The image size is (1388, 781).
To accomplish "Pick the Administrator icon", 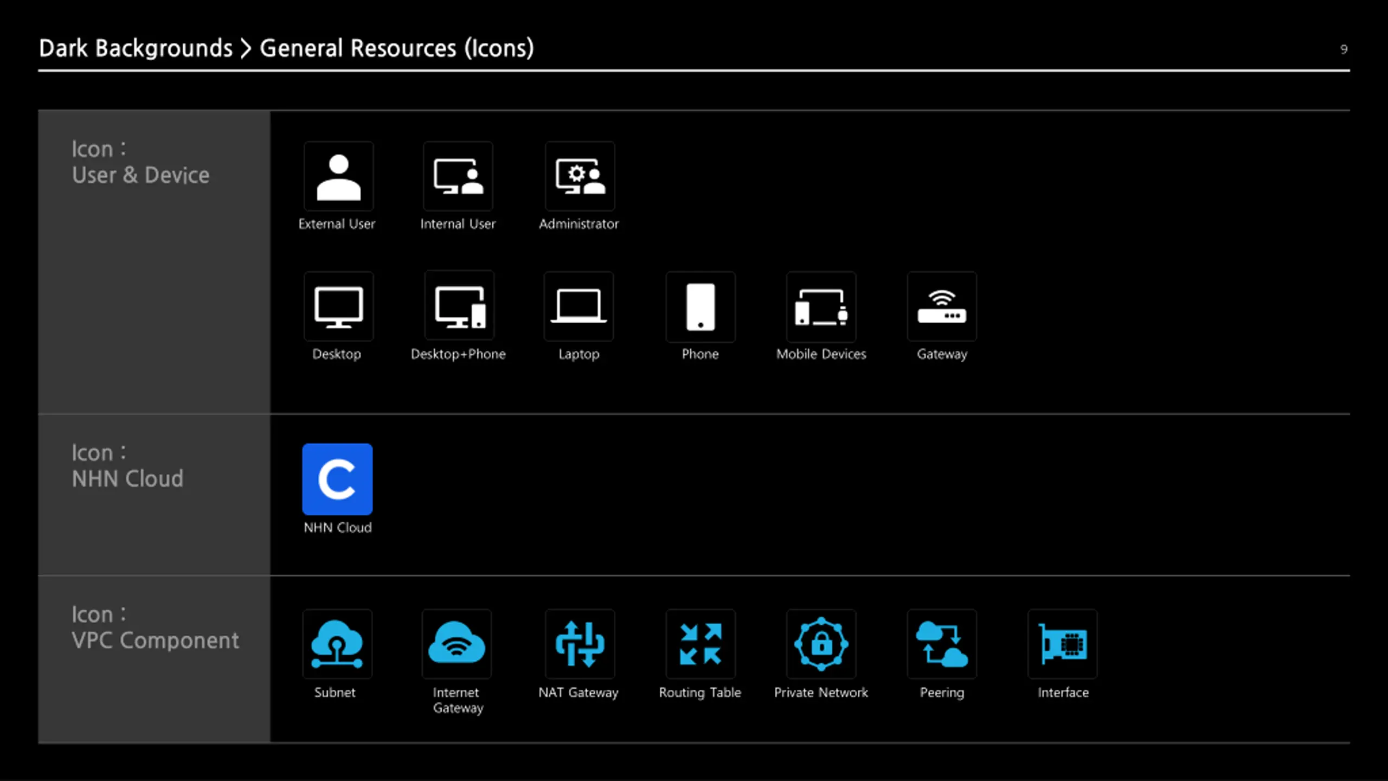I will [x=580, y=176].
